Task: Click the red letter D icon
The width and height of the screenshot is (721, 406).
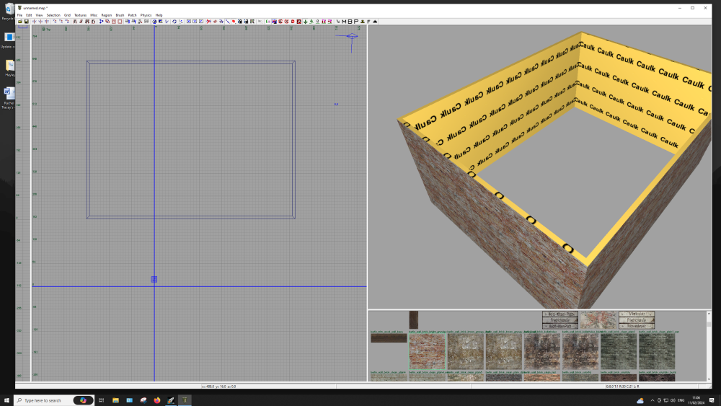Action: pyautogui.click(x=293, y=21)
